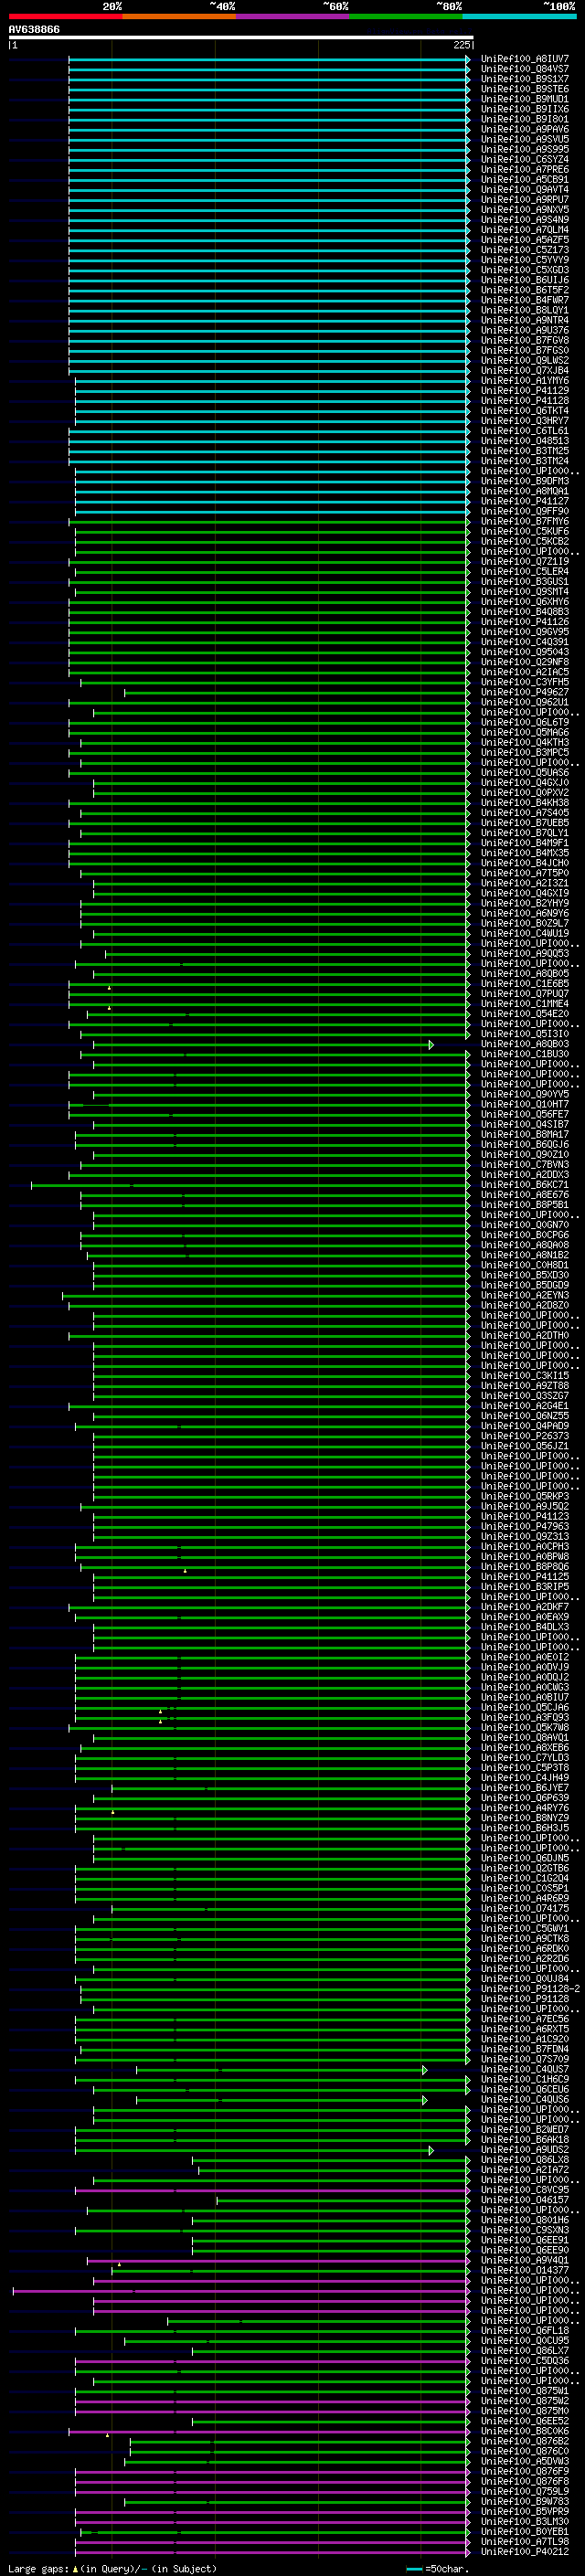Click the hit label UniRef100_C6TL61
Screen dimensions: 585x2576
[x=524, y=431]
